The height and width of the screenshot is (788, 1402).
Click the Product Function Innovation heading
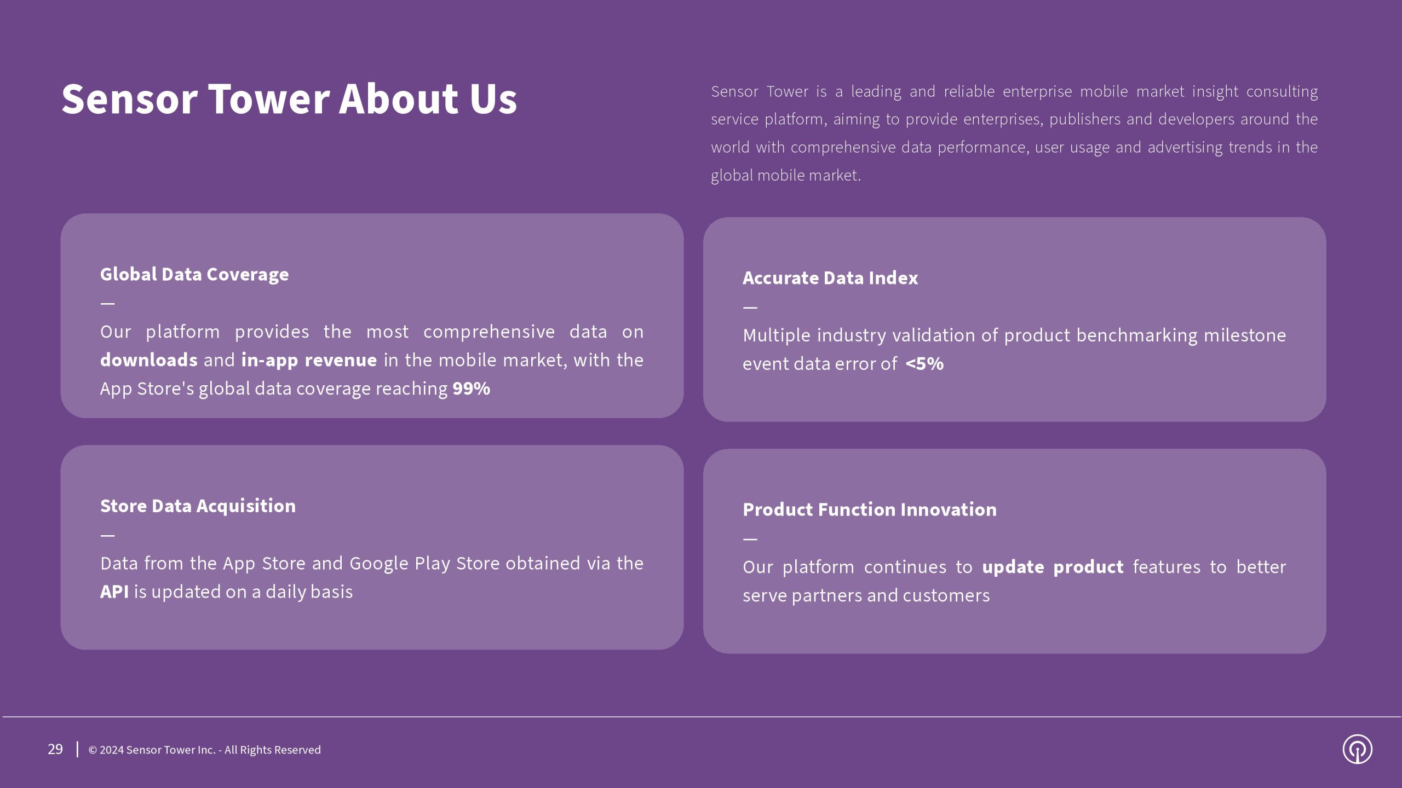[870, 509]
